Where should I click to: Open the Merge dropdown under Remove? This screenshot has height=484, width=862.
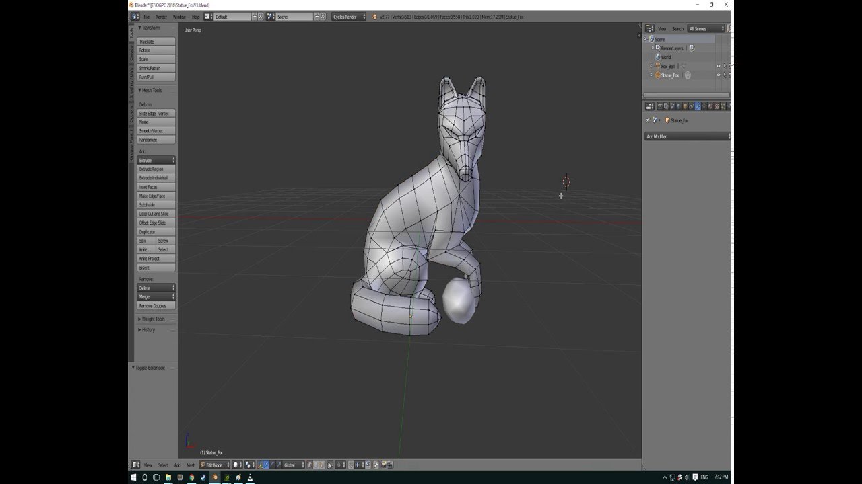tap(156, 296)
